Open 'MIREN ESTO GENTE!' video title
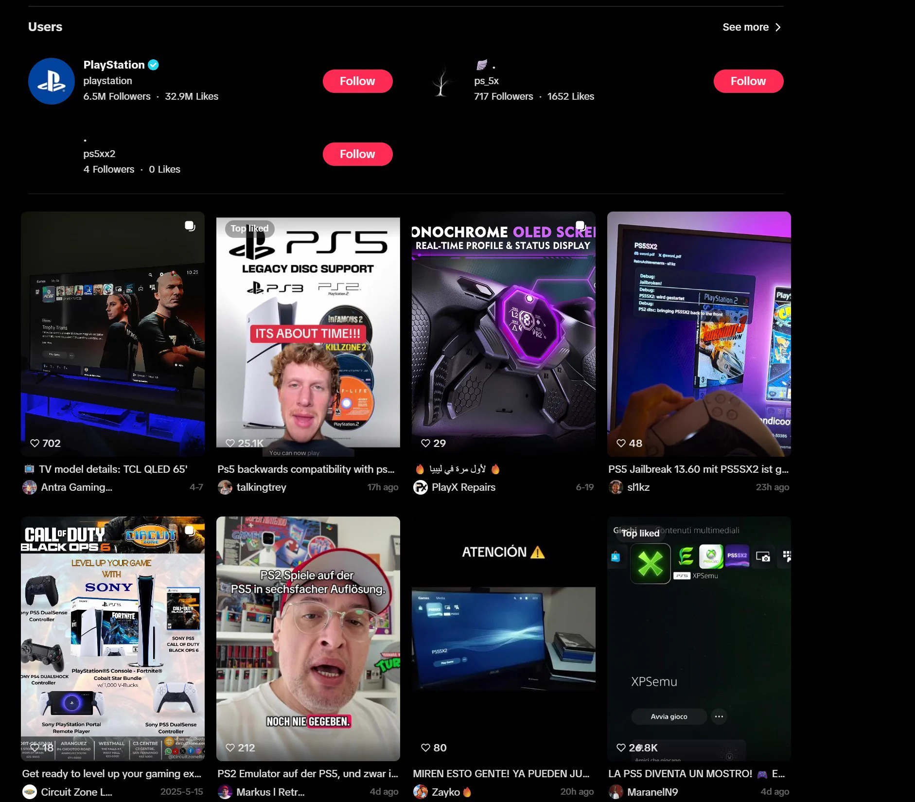This screenshot has height=802, width=915. (501, 774)
